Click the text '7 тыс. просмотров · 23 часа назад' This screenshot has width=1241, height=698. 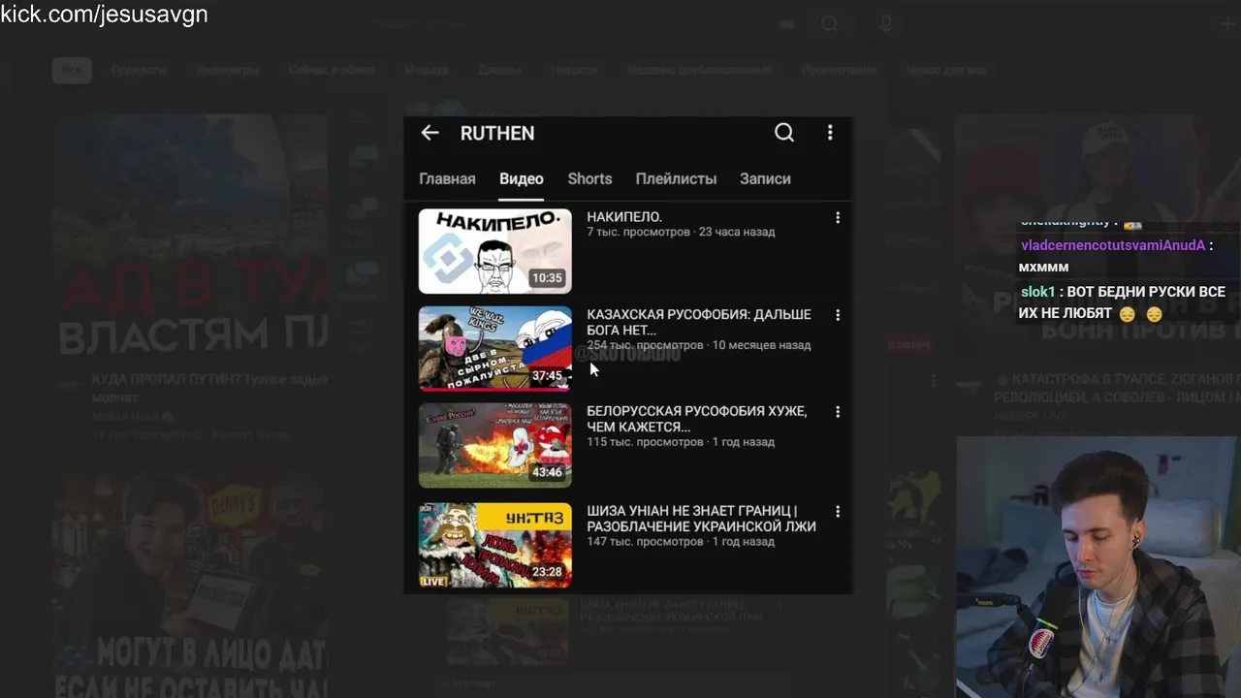tap(681, 232)
